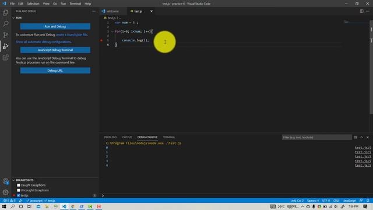Open notifications bell in status bar

click(368, 201)
